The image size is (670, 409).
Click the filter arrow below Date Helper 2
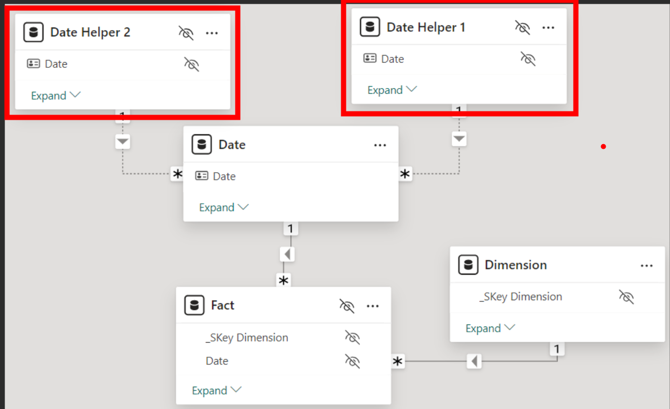[122, 142]
